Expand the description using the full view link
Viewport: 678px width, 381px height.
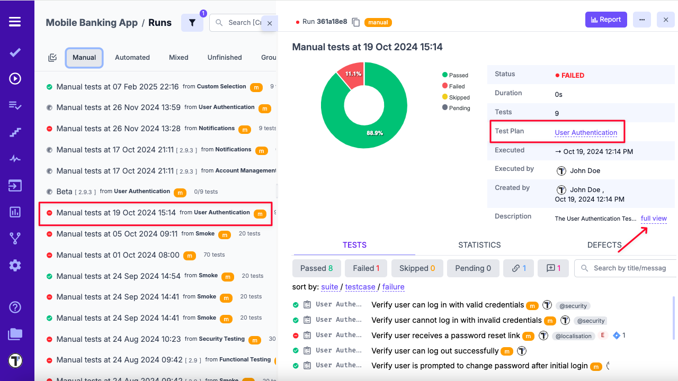coord(654,218)
